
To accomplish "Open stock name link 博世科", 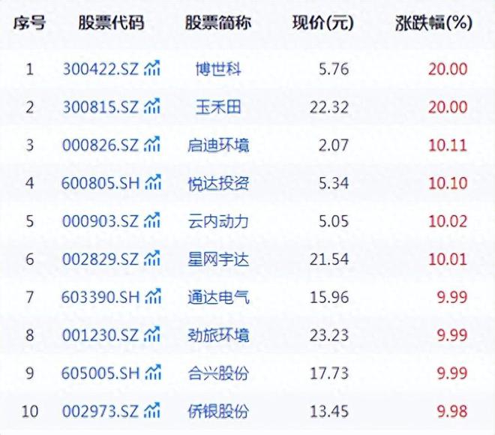I will click(217, 70).
